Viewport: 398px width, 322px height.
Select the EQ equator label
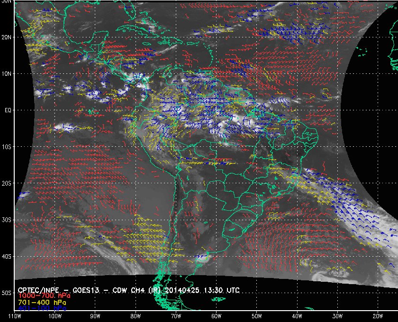click(8, 111)
